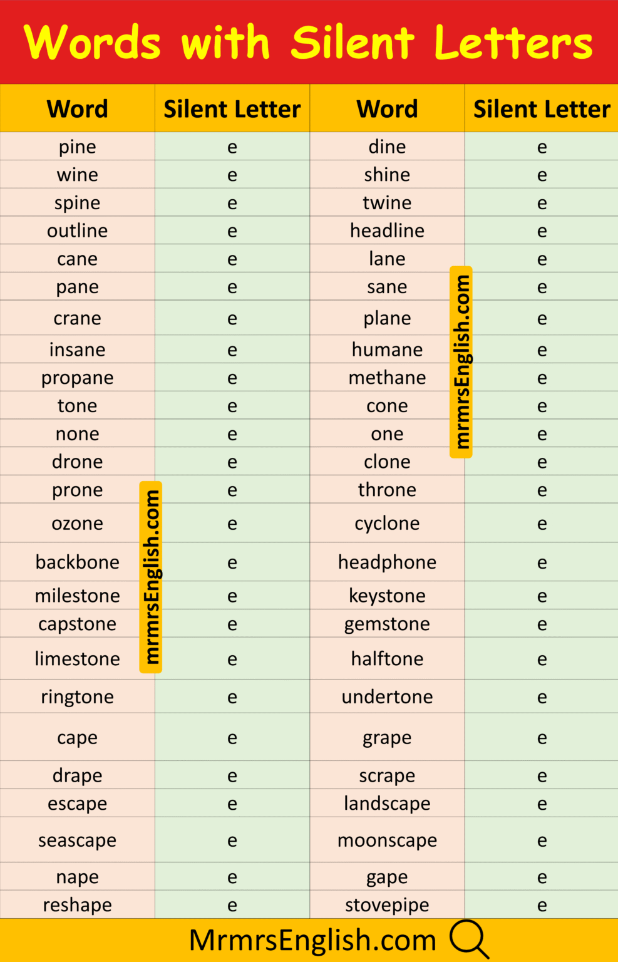
Task: Select the "propane" table cell
Action: [77, 378]
